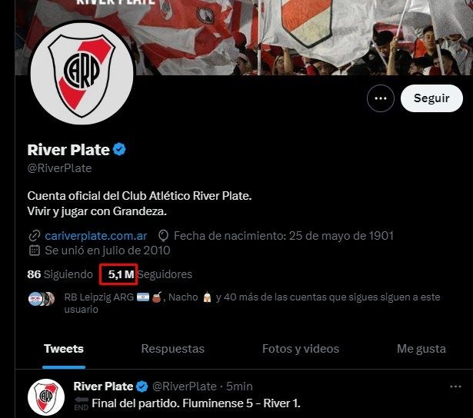Open the tweet's 5min timestamp
473x418 pixels.
(239, 386)
